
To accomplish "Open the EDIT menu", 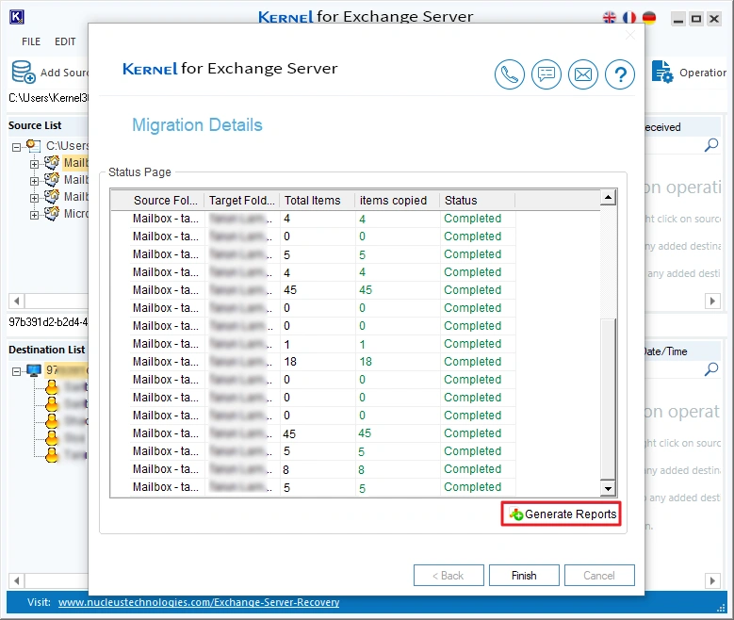I will (65, 41).
